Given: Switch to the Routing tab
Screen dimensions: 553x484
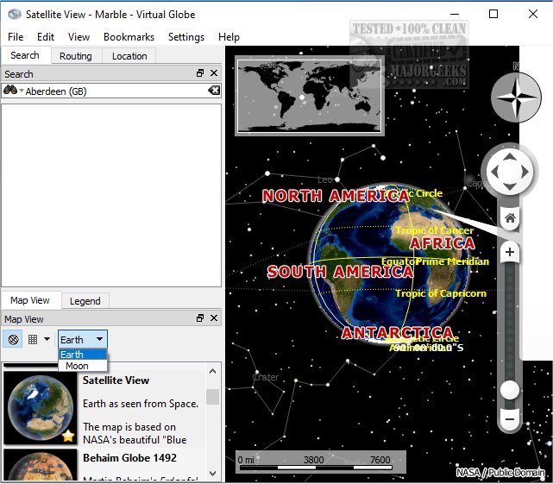Looking at the screenshot, I should [x=76, y=56].
